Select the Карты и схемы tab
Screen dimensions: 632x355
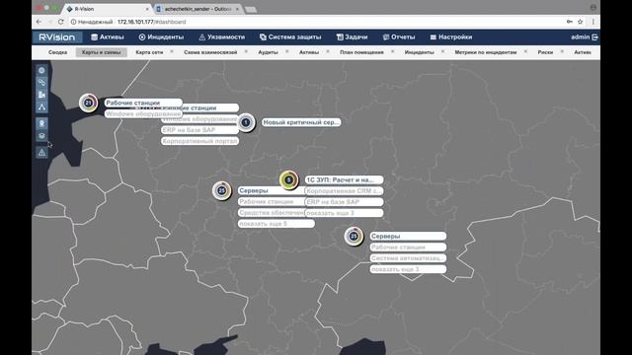pyautogui.click(x=101, y=52)
